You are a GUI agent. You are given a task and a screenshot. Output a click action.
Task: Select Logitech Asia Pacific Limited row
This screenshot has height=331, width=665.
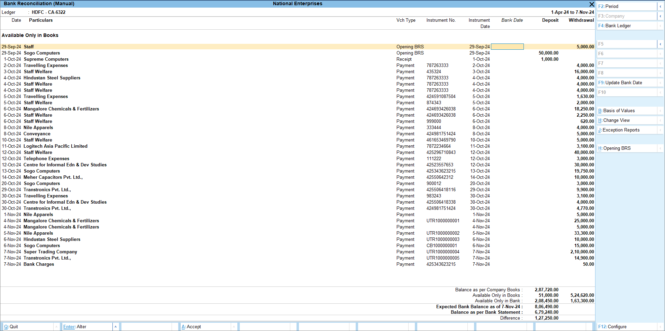298,146
